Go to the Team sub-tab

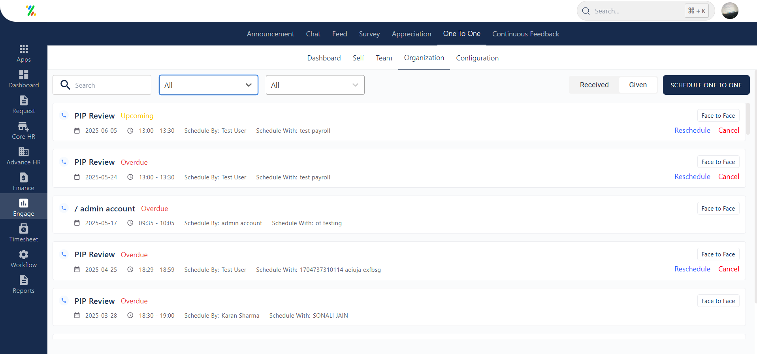pyautogui.click(x=384, y=58)
